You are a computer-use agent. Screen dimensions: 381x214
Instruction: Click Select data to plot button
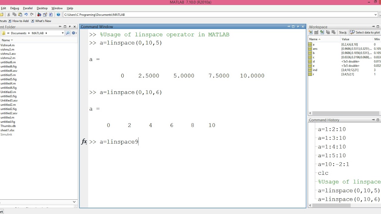click(x=365, y=32)
